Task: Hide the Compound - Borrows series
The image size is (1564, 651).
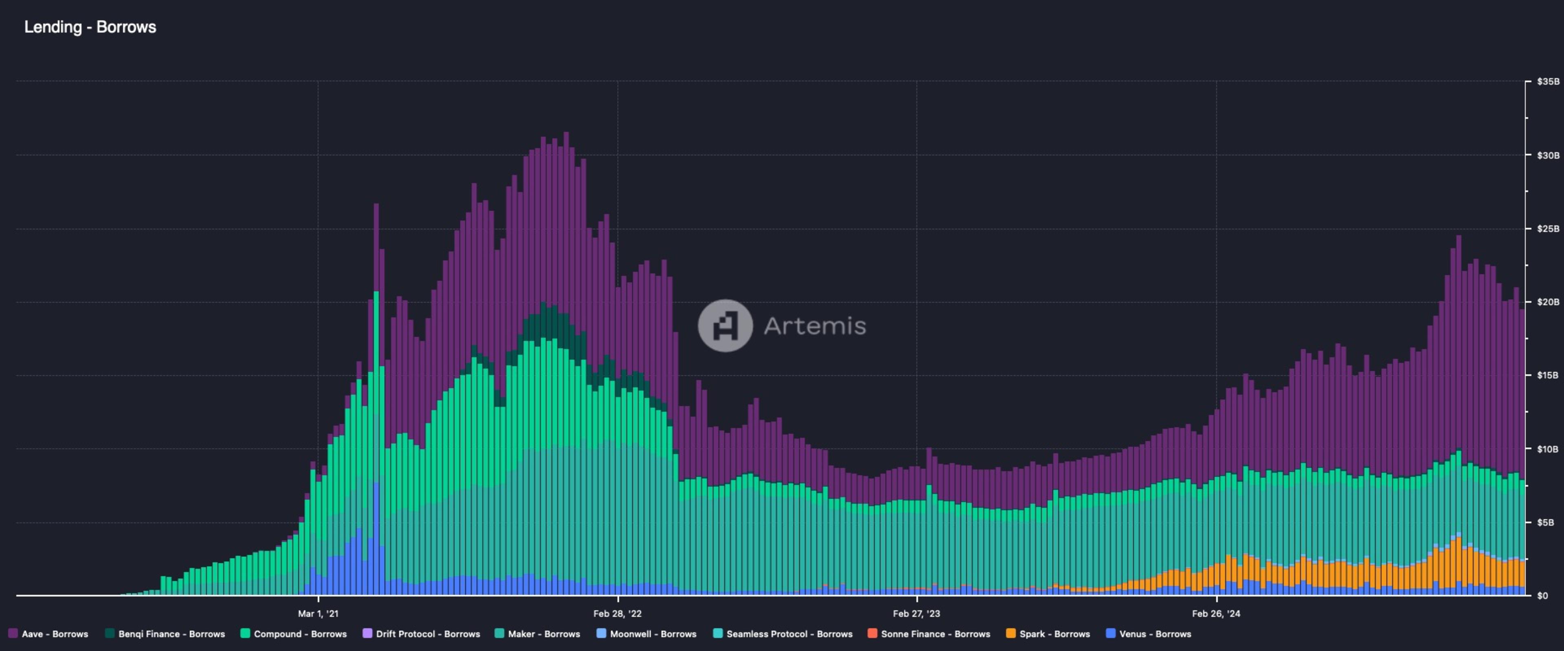Action: [300, 634]
